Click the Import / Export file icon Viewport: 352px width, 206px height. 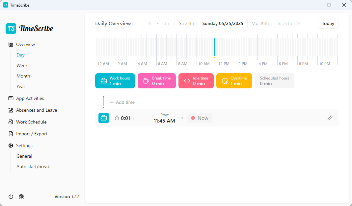(11, 134)
